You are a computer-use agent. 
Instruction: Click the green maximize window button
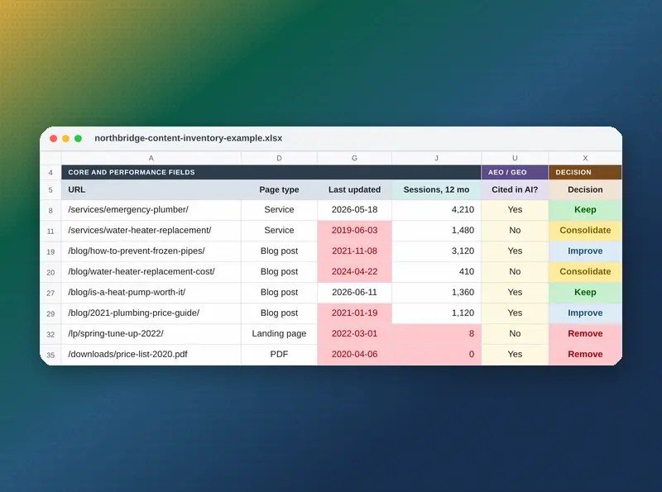coord(78,138)
